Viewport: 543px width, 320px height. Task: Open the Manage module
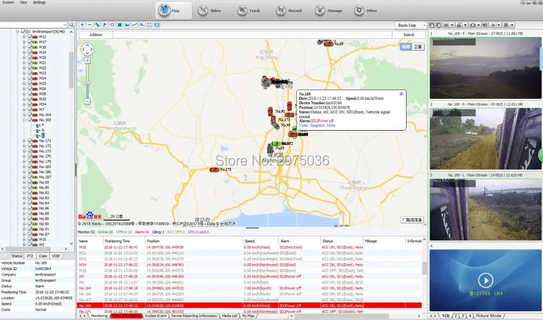(329, 10)
